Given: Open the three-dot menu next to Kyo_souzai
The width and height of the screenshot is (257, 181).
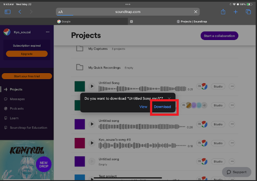Looking at the screenshot, I should pos(48,32).
